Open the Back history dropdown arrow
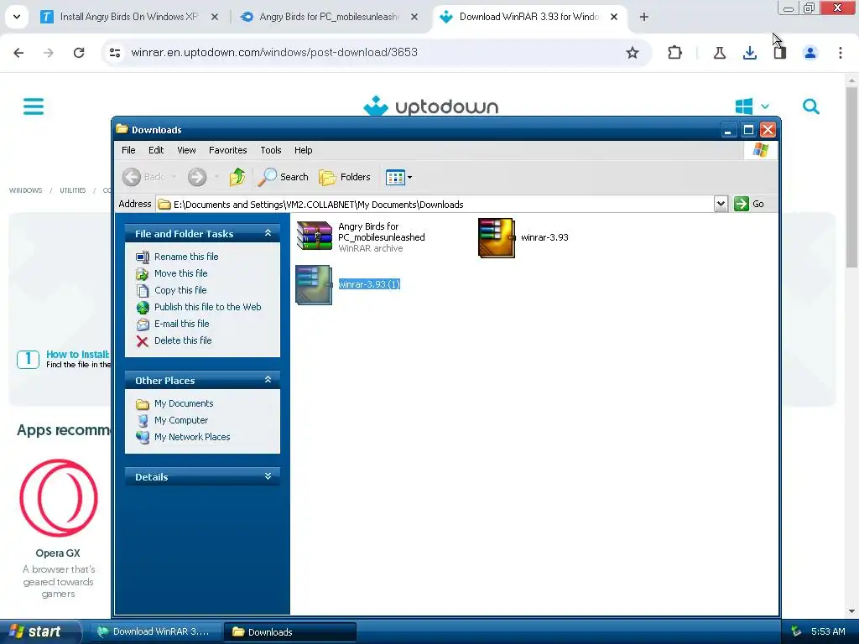Image resolution: width=859 pixels, height=644 pixels. tap(174, 177)
